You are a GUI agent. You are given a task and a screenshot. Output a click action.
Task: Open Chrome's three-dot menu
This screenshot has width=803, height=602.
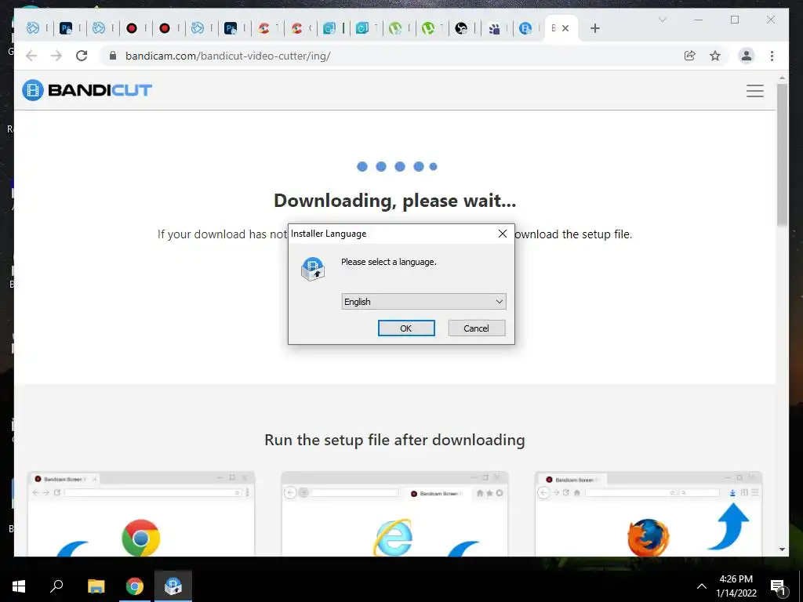[x=772, y=56]
